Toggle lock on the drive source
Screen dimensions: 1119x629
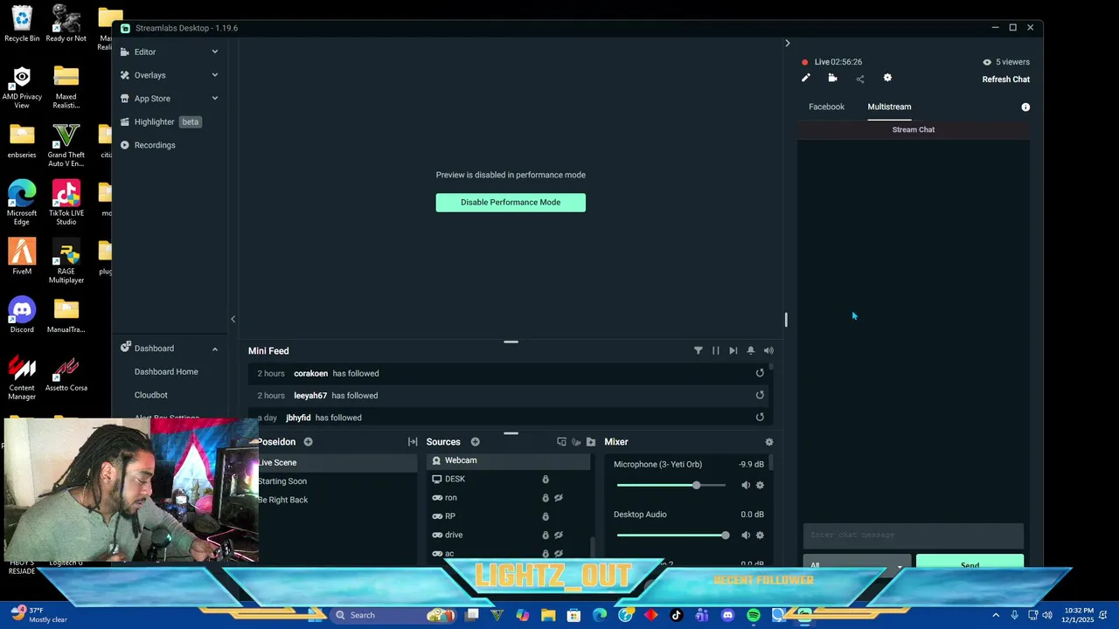pos(546,535)
